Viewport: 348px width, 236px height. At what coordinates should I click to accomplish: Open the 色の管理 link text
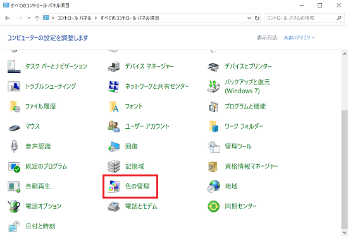(x=137, y=187)
